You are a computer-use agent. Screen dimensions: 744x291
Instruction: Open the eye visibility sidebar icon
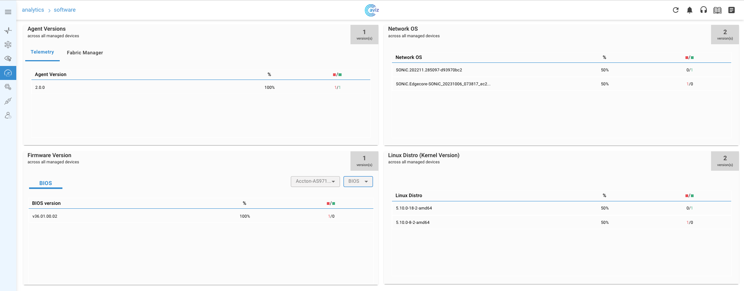tap(8, 59)
